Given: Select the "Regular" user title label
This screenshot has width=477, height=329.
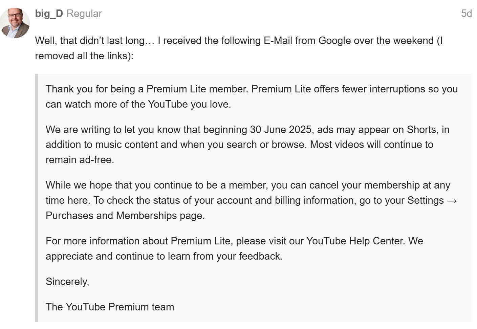Looking at the screenshot, I should tap(84, 14).
